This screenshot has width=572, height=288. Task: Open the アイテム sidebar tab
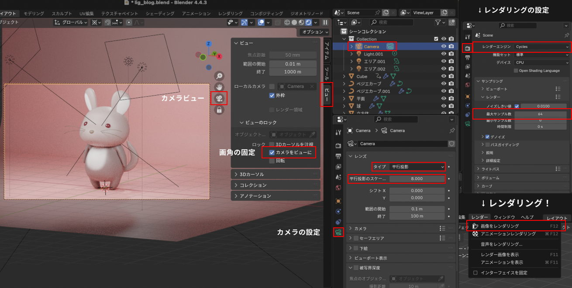[x=327, y=50]
